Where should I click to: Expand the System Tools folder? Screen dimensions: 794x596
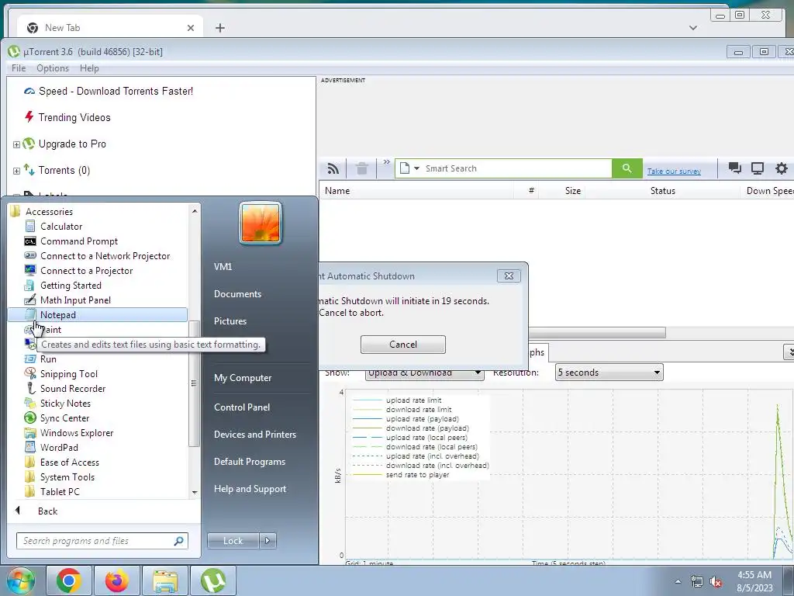(x=67, y=476)
